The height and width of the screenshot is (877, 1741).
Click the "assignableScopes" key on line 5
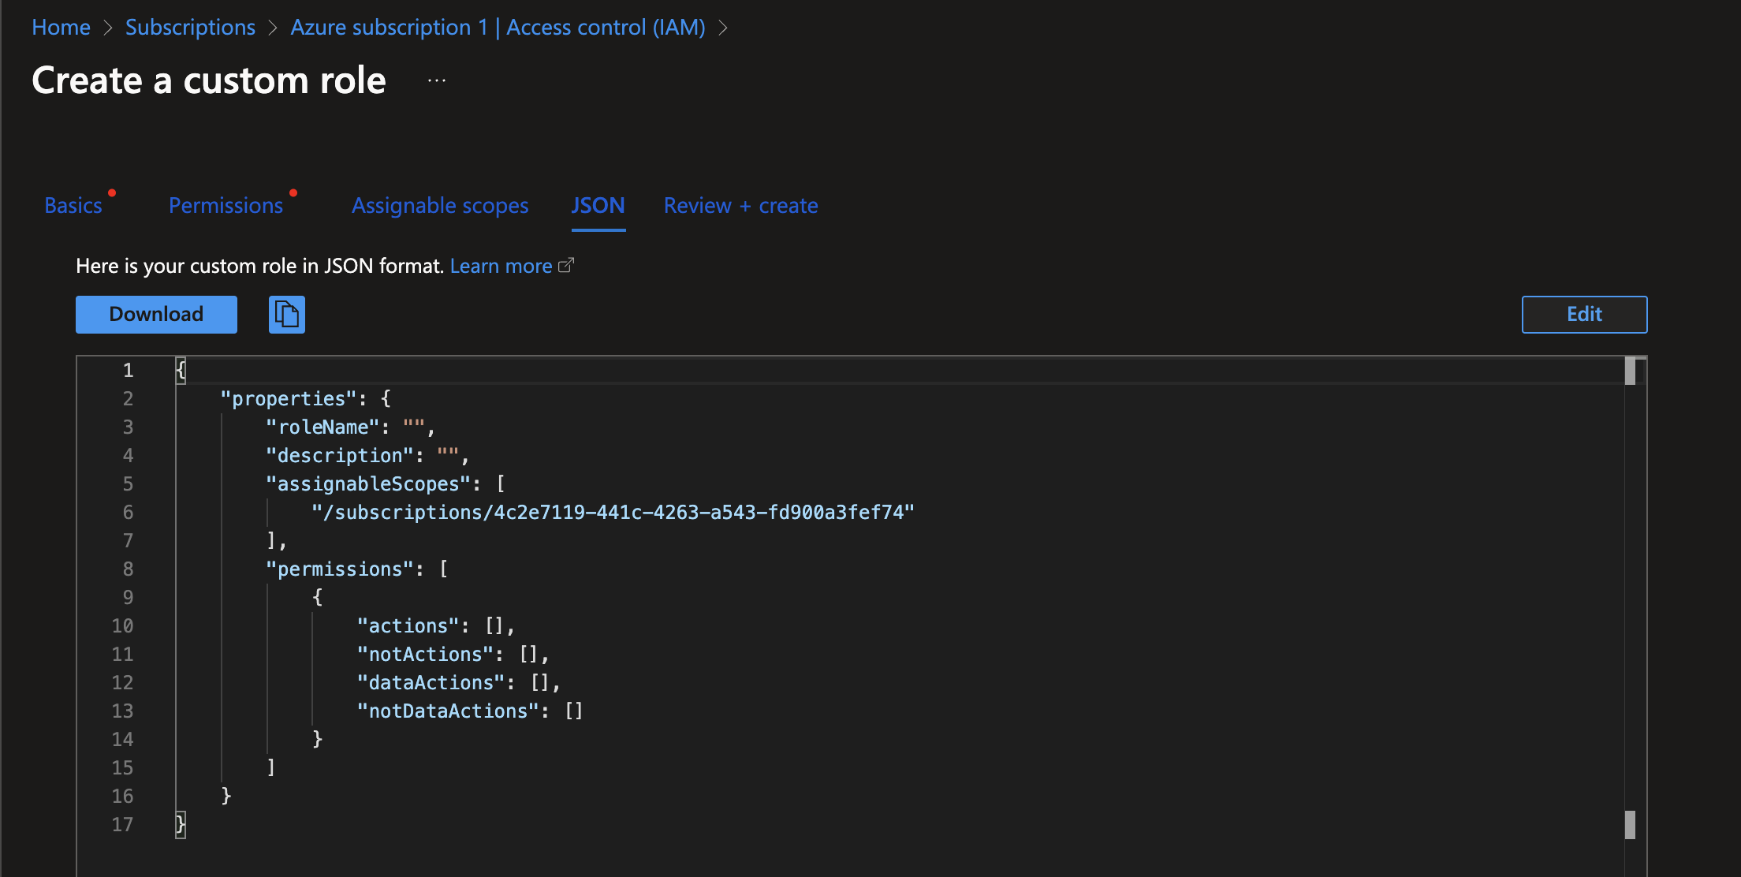coord(368,484)
